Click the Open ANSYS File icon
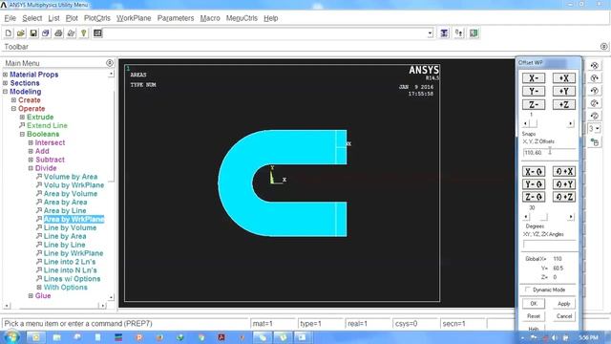This screenshot has width=611, height=344. 21,33
